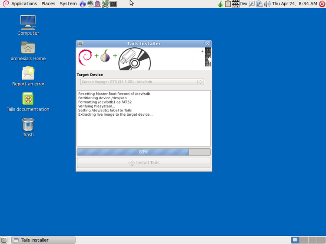326x244 pixels.
Task: Open the clipboard applet in the tray
Action: pyautogui.click(x=228, y=4)
